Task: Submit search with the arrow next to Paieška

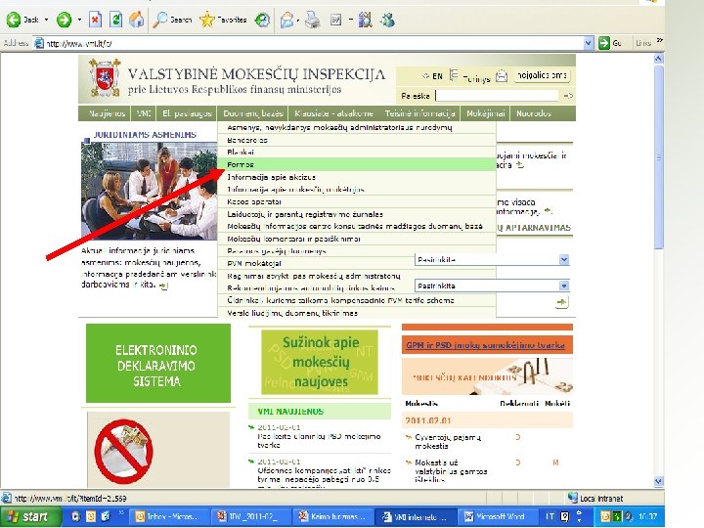Action: pyautogui.click(x=568, y=96)
